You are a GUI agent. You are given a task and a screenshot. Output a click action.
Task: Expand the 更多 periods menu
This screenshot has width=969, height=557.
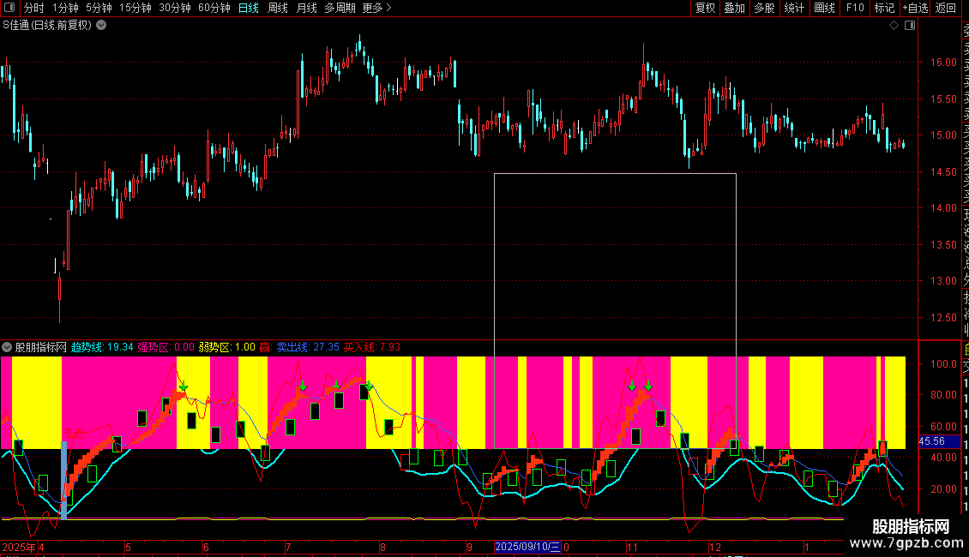pos(377,8)
